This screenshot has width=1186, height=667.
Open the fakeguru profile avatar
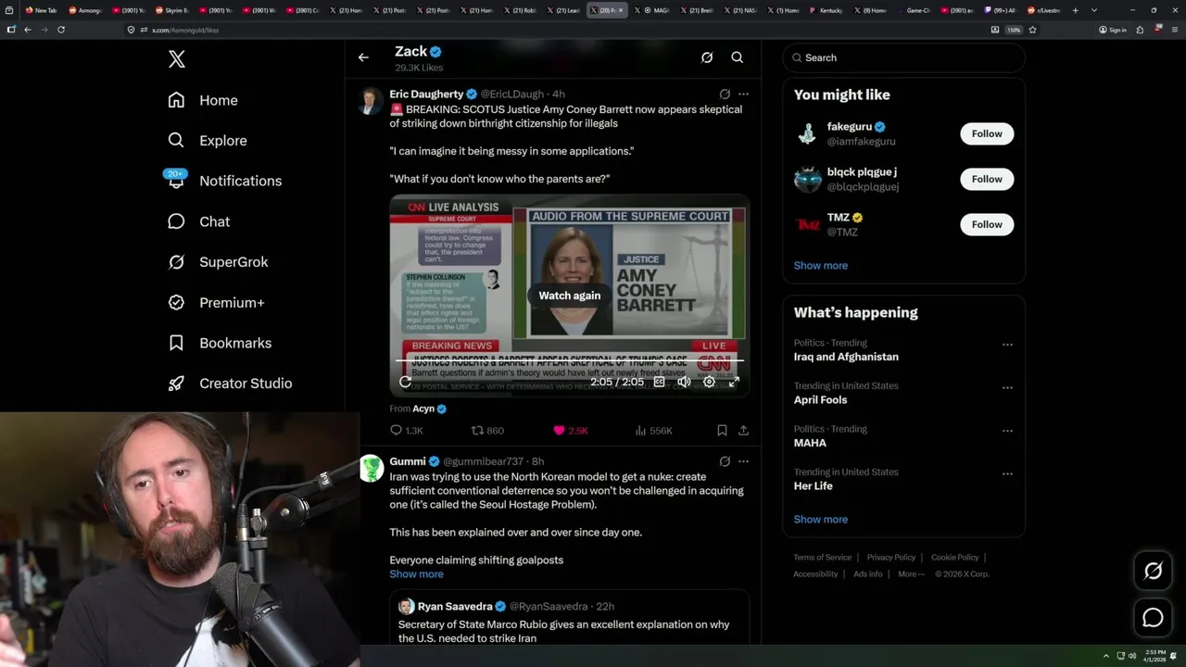(808, 133)
